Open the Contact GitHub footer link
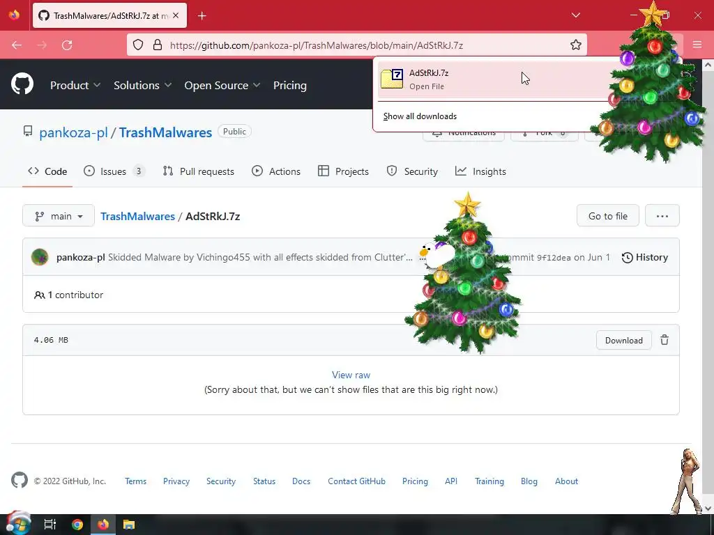Screen dimensions: 714x535 pos(356,481)
